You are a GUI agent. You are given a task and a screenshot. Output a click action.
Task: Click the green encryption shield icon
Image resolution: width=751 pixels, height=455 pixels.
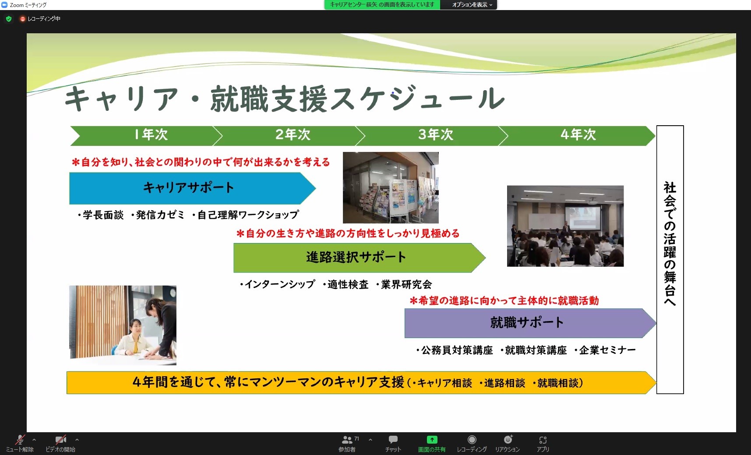(x=9, y=19)
